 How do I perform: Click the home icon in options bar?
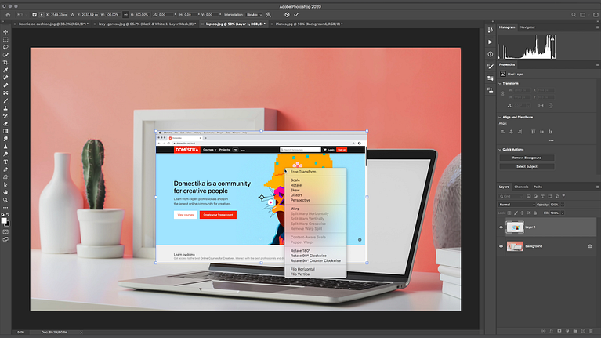[x=8, y=15]
